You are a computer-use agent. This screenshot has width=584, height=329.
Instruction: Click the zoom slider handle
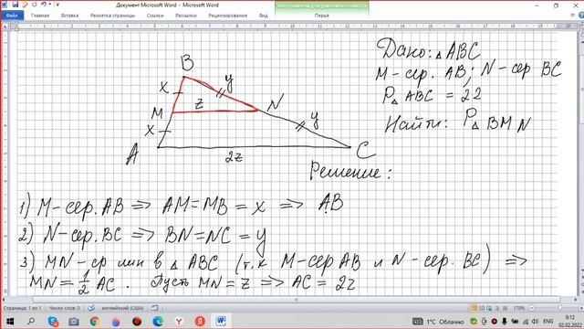coord(560,308)
